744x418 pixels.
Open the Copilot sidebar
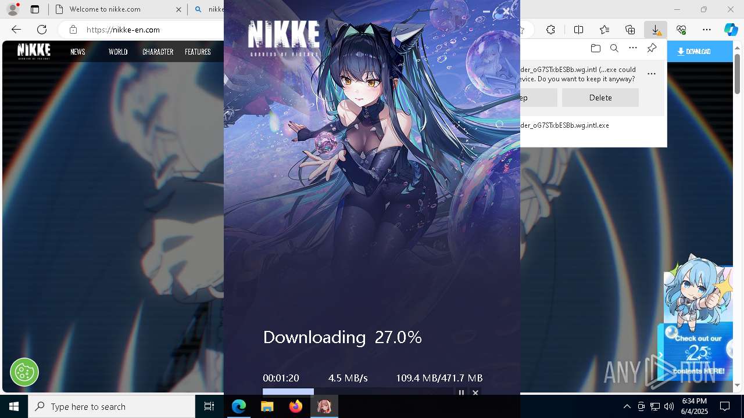click(731, 30)
